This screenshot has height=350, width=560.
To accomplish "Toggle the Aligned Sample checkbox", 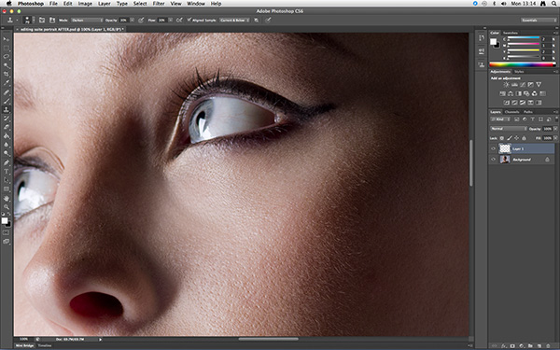I will [x=189, y=20].
